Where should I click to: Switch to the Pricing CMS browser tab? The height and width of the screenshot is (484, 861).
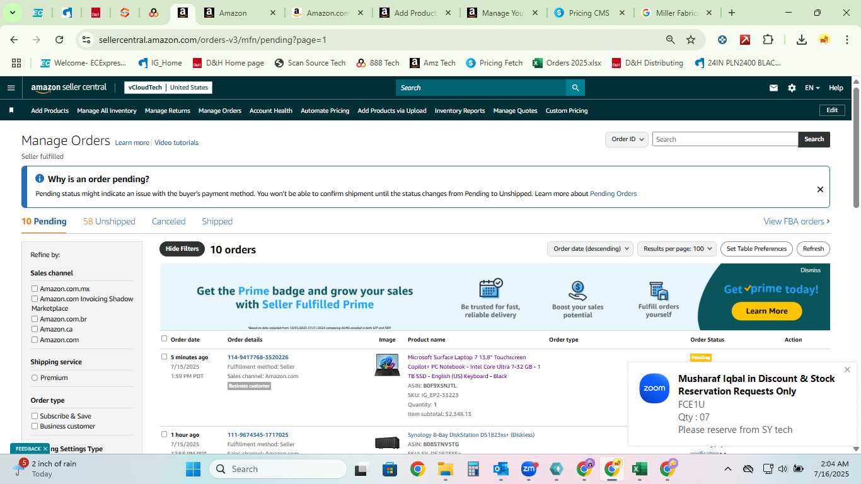[x=590, y=13]
